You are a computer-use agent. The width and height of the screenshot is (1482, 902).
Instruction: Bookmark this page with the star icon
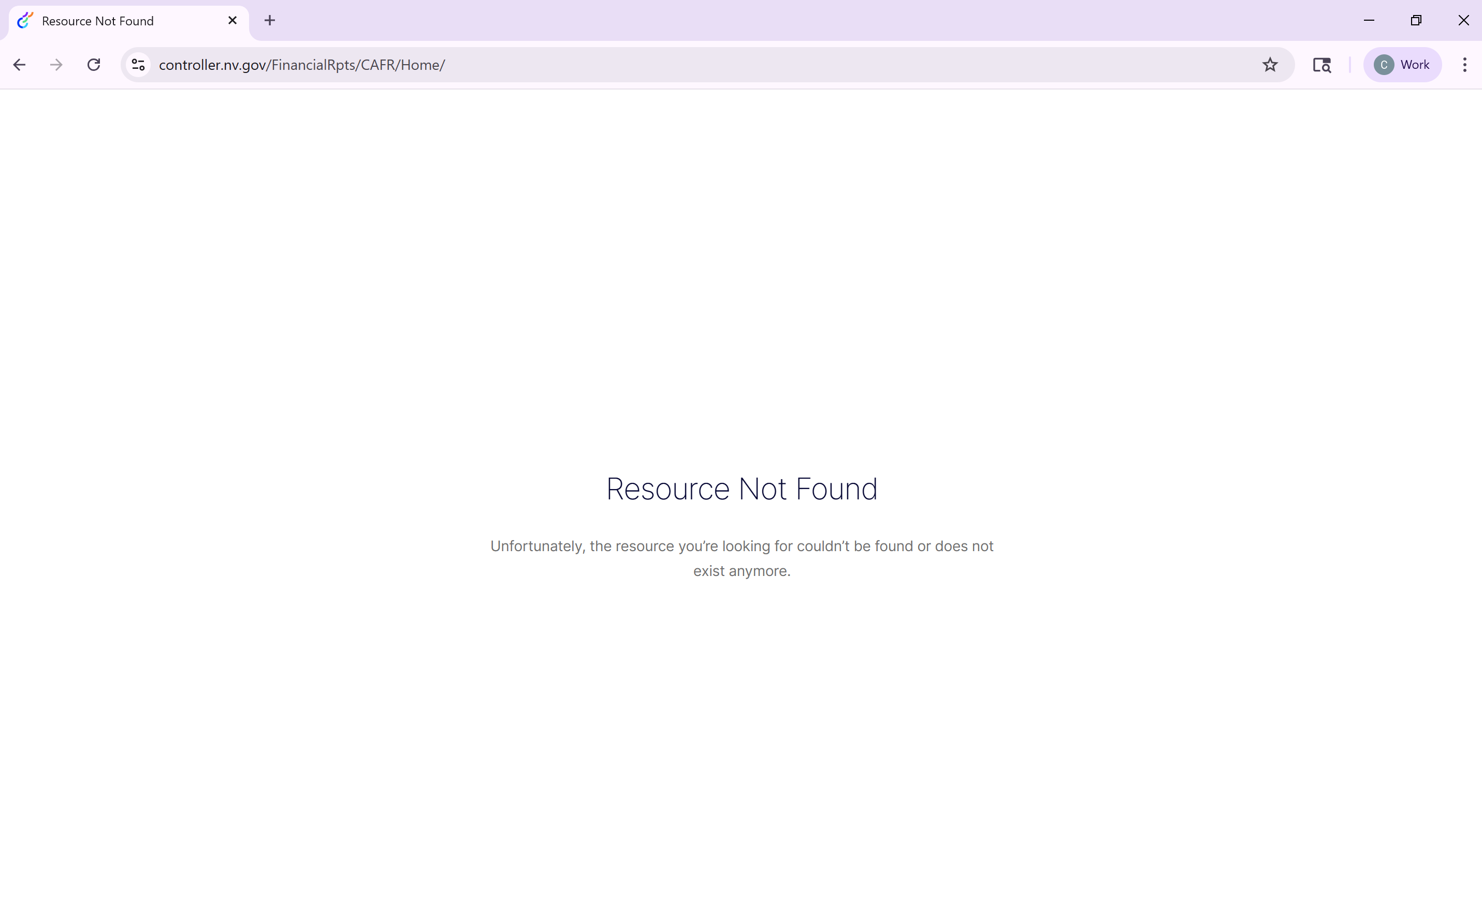tap(1270, 65)
